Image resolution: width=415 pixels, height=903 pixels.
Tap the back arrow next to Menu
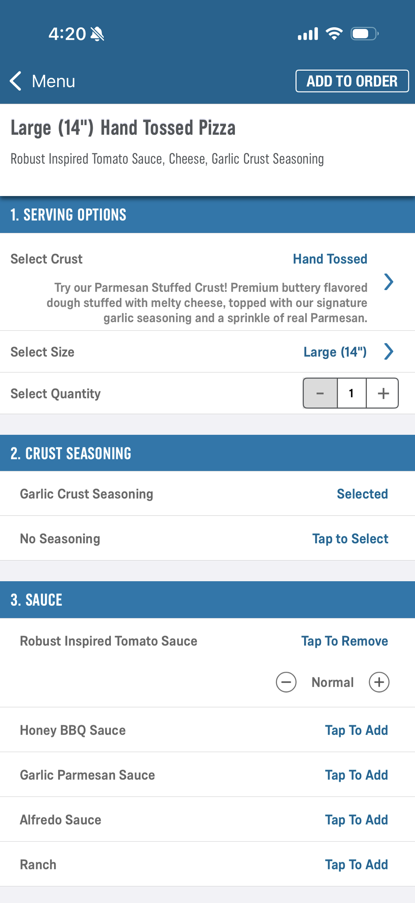point(15,81)
